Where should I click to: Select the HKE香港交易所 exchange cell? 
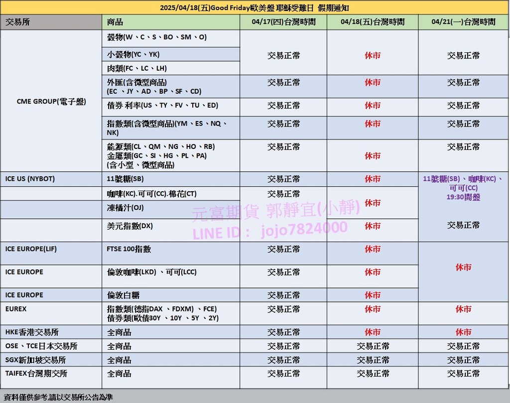pos(32,332)
